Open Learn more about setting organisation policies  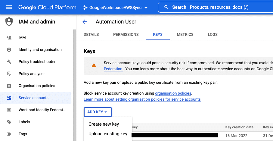click(x=142, y=99)
